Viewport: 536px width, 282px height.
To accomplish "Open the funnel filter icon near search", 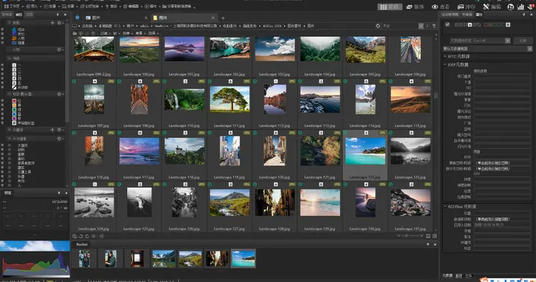I will (x=434, y=26).
